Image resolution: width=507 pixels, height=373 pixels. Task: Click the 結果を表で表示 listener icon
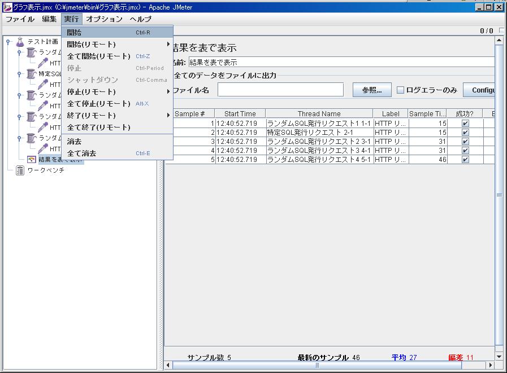(x=31, y=160)
